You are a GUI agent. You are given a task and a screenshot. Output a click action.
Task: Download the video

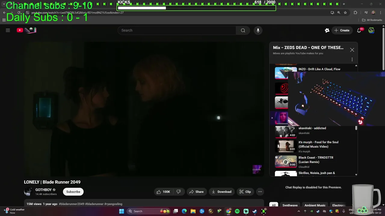coord(221,192)
